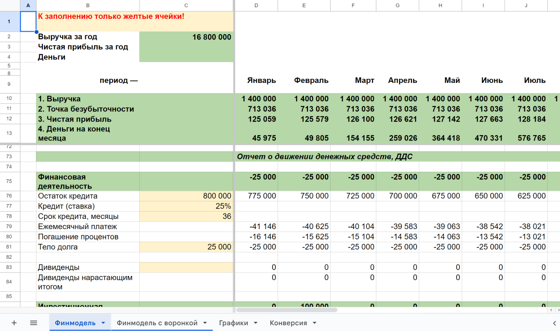Click January loan balance 775 000
The width and height of the screenshot is (560, 331).
point(262,196)
